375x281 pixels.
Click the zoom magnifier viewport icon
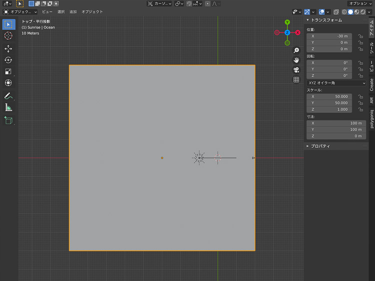point(296,50)
